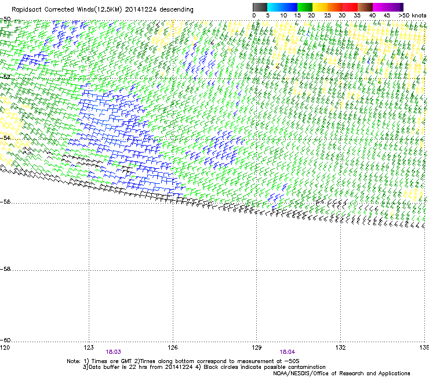Image resolution: width=429 pixels, height=377 pixels.
Task: Click the purple '18:04' pass time label
Action: tap(288, 352)
